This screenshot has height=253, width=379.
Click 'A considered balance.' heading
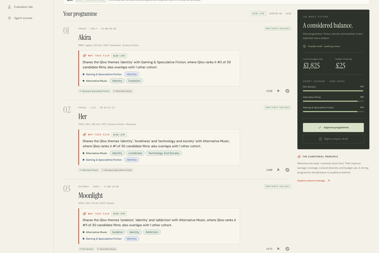(328, 25)
